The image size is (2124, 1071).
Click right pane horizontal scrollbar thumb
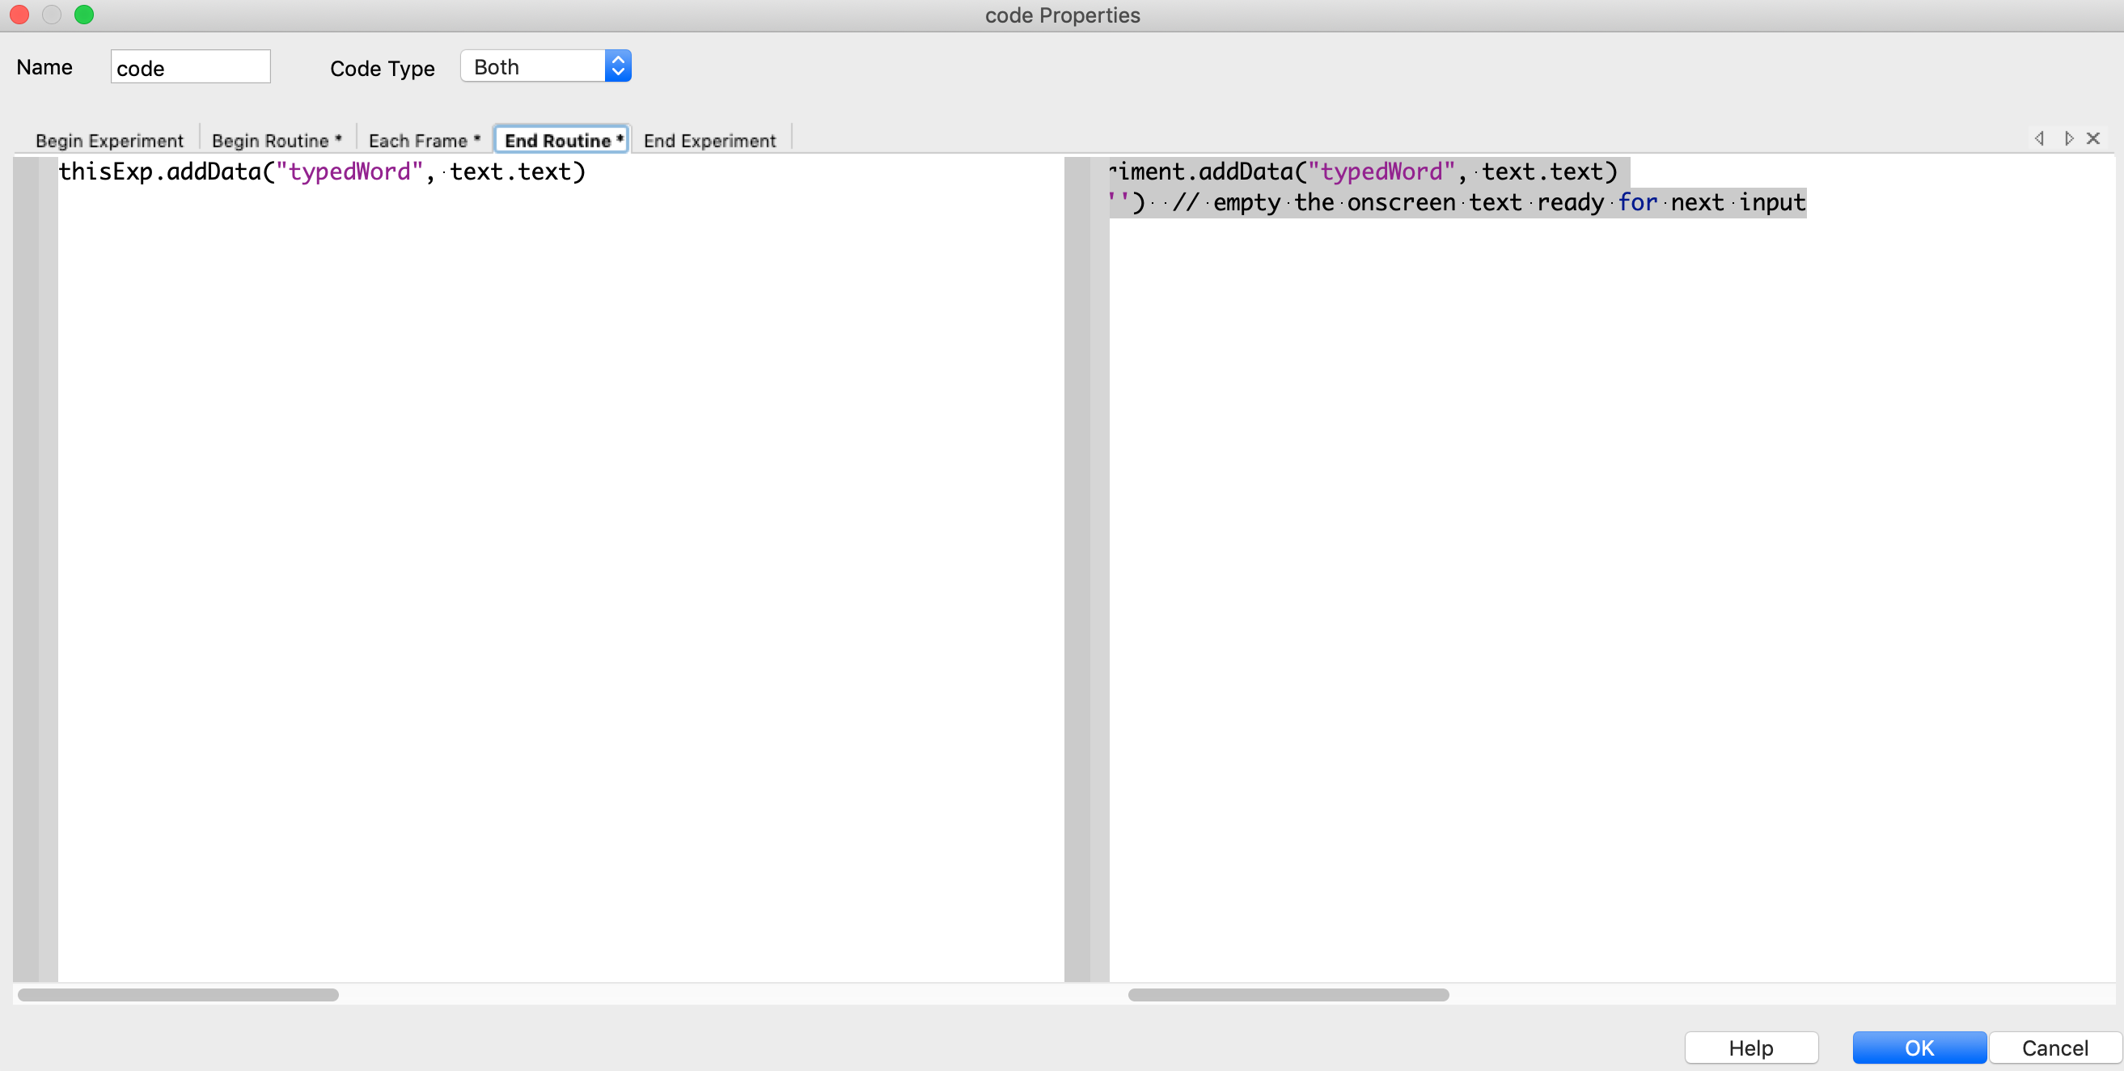coord(1288,995)
